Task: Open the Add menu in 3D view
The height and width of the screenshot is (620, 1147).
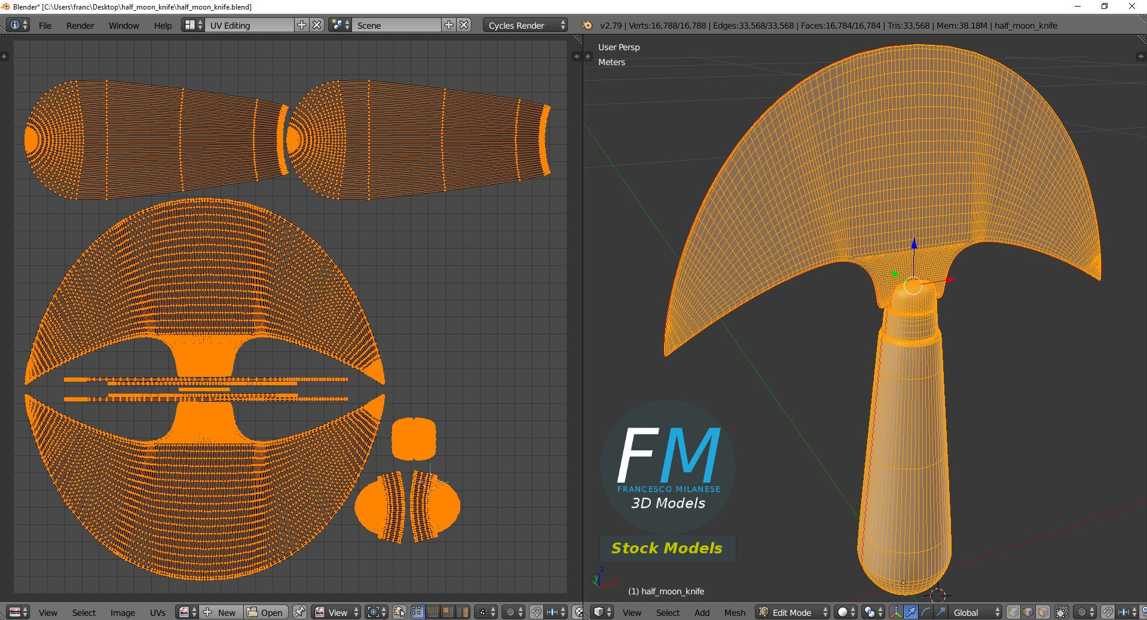Action: [702, 613]
